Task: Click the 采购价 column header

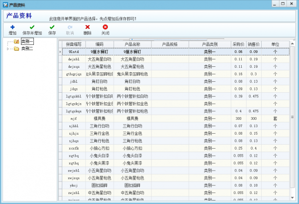Action: point(239,44)
